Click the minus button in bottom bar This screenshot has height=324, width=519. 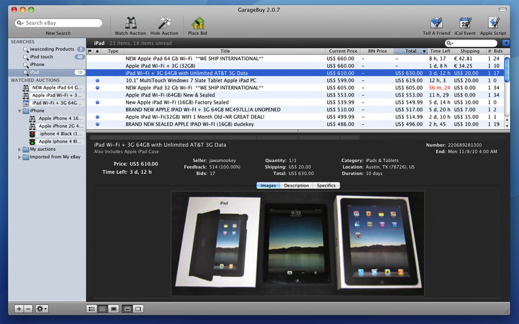(29, 309)
